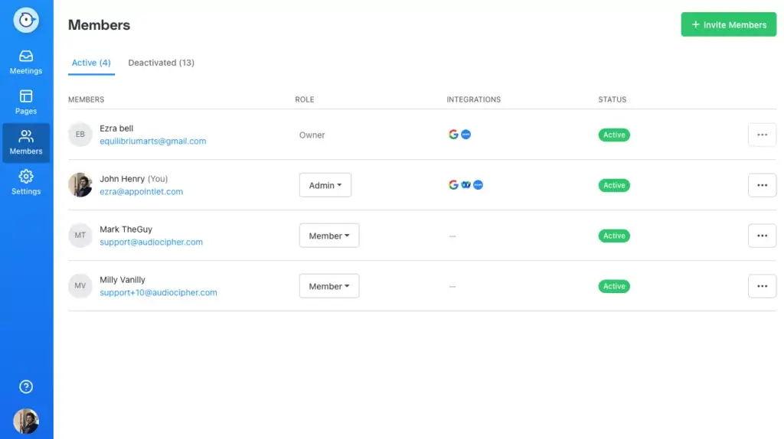
Task: Open the profile avatar at sidebar bottom
Action: pyautogui.click(x=26, y=421)
